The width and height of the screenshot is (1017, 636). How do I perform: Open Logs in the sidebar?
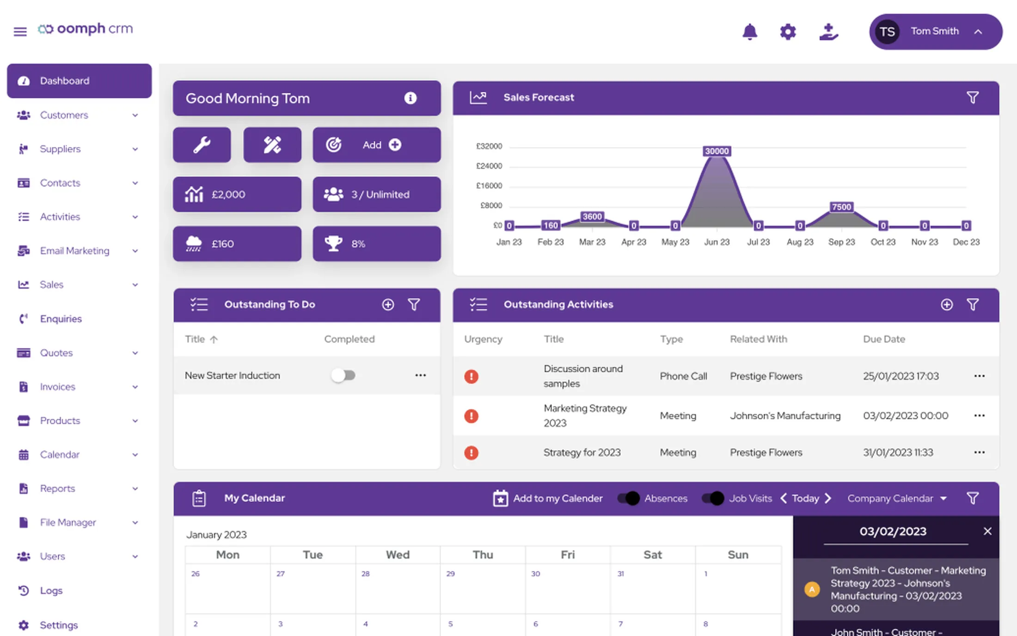[x=51, y=591]
